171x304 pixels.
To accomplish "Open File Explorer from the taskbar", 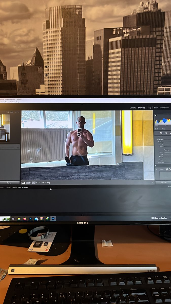I will click(x=19, y=218).
